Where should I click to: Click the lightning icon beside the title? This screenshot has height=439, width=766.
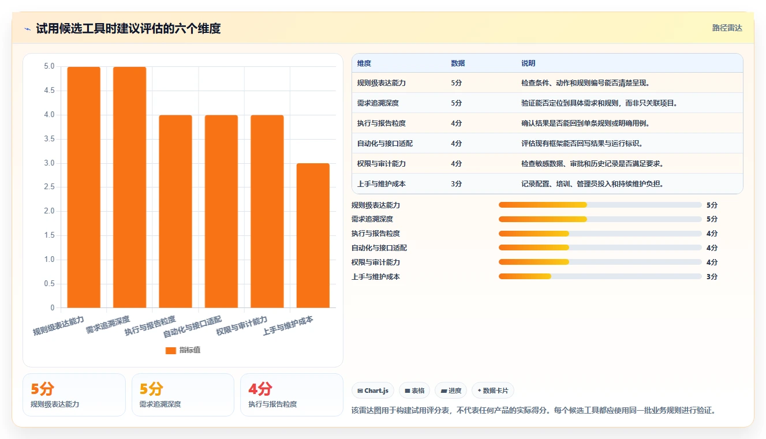coord(28,28)
